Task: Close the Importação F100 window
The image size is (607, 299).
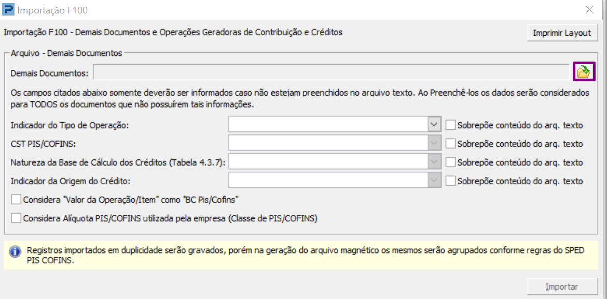Action: [x=589, y=9]
